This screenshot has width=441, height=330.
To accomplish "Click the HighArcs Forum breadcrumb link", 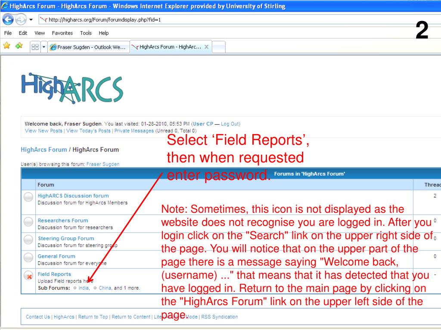I will [x=44, y=150].
